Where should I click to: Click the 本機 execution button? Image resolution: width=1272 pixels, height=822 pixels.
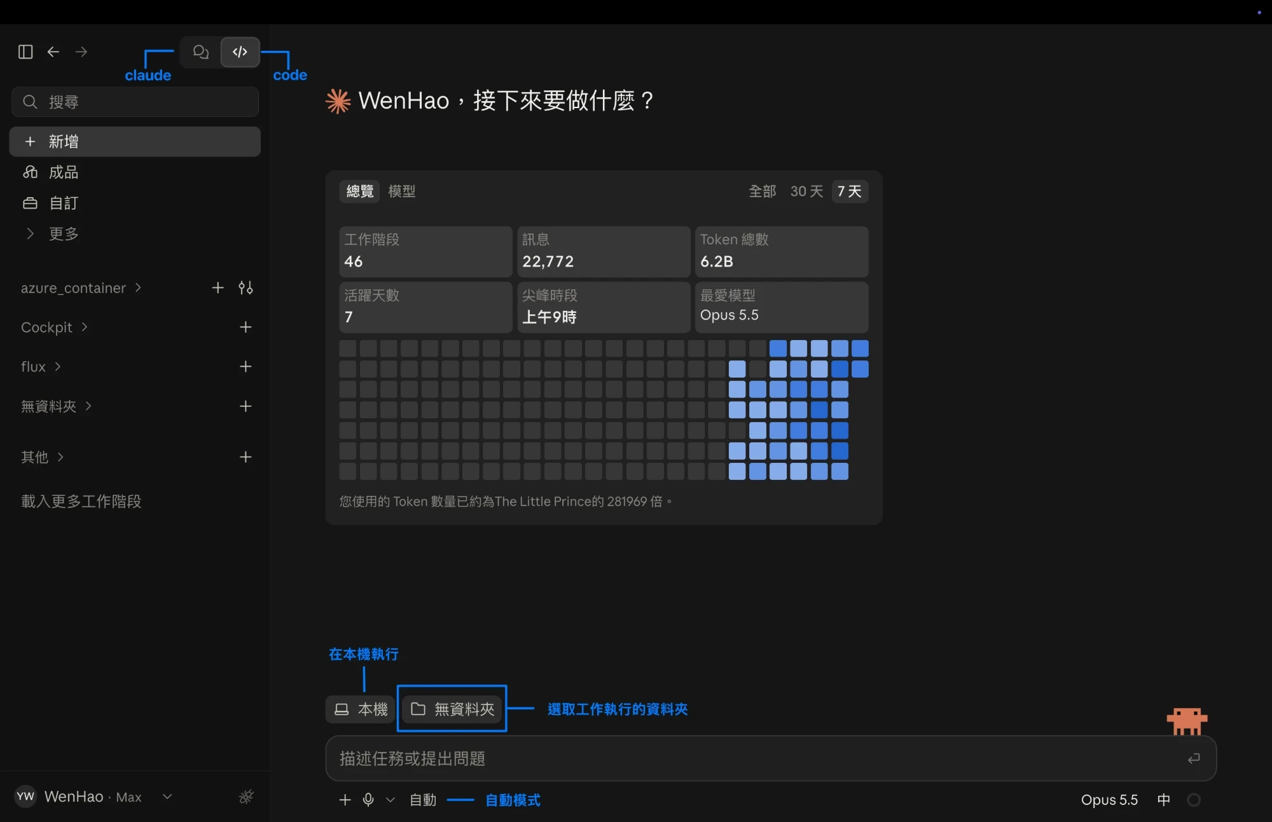(361, 709)
